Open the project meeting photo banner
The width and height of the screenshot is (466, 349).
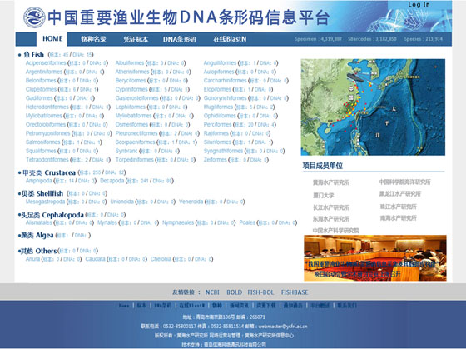(375, 258)
